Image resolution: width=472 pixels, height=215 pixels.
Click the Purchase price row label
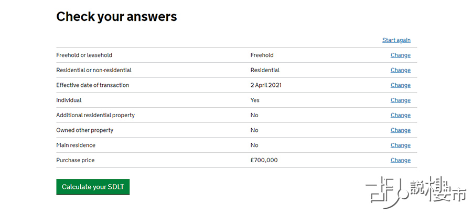75,160
